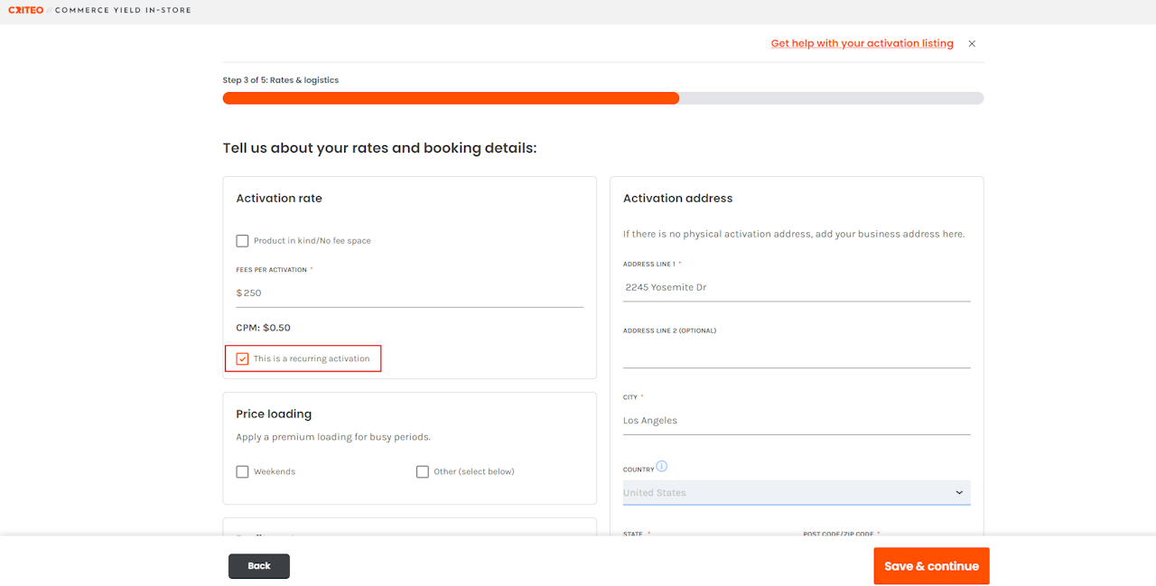Image resolution: width=1156 pixels, height=586 pixels.
Task: Focus the Address Line 1 field
Action: click(x=796, y=287)
